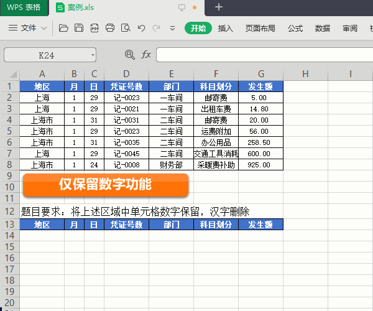This screenshot has height=311, width=373.
Task: Open the Name Box dropdown showing K24
Action: point(93,55)
